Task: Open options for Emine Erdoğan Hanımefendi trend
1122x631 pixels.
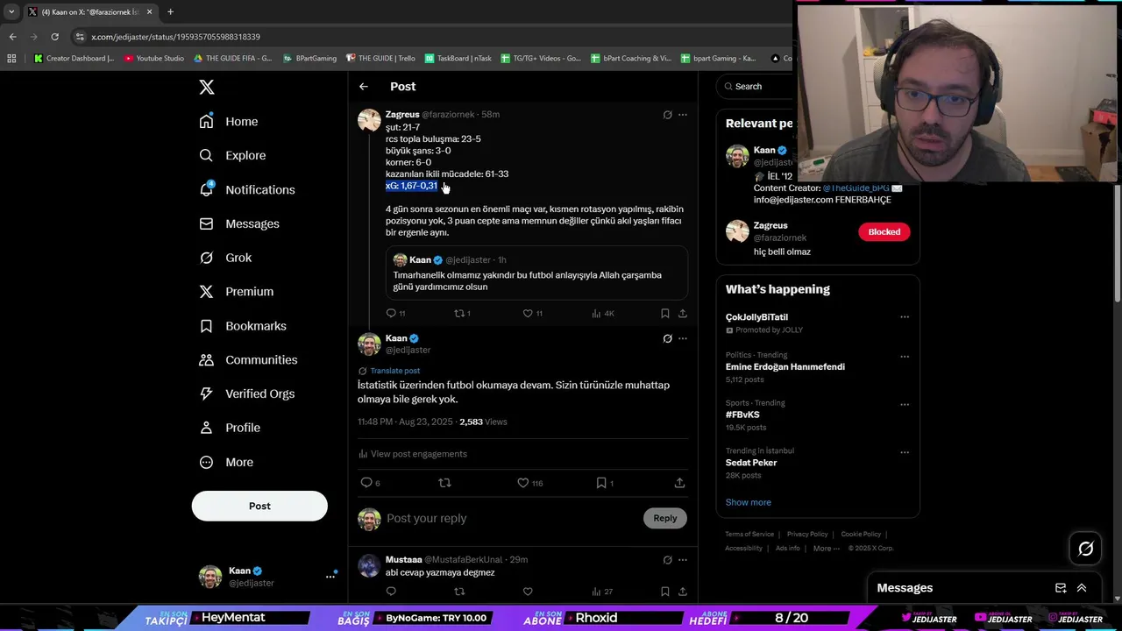Action: coord(905,357)
